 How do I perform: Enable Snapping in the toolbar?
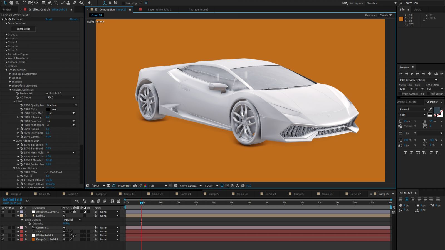pos(123,3)
